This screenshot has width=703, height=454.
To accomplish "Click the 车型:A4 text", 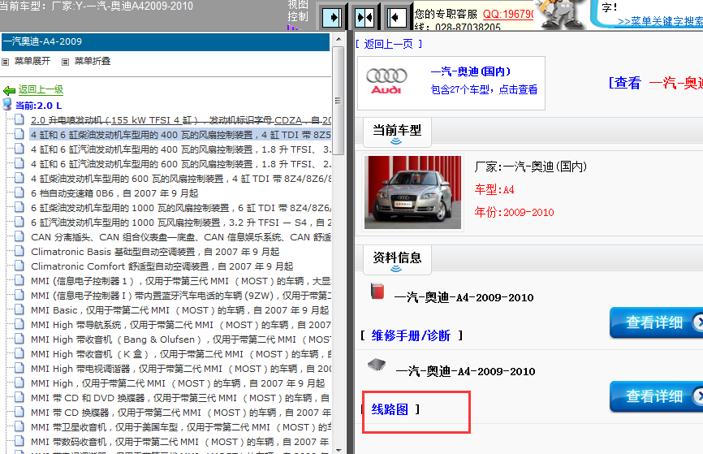I will pyautogui.click(x=494, y=190).
